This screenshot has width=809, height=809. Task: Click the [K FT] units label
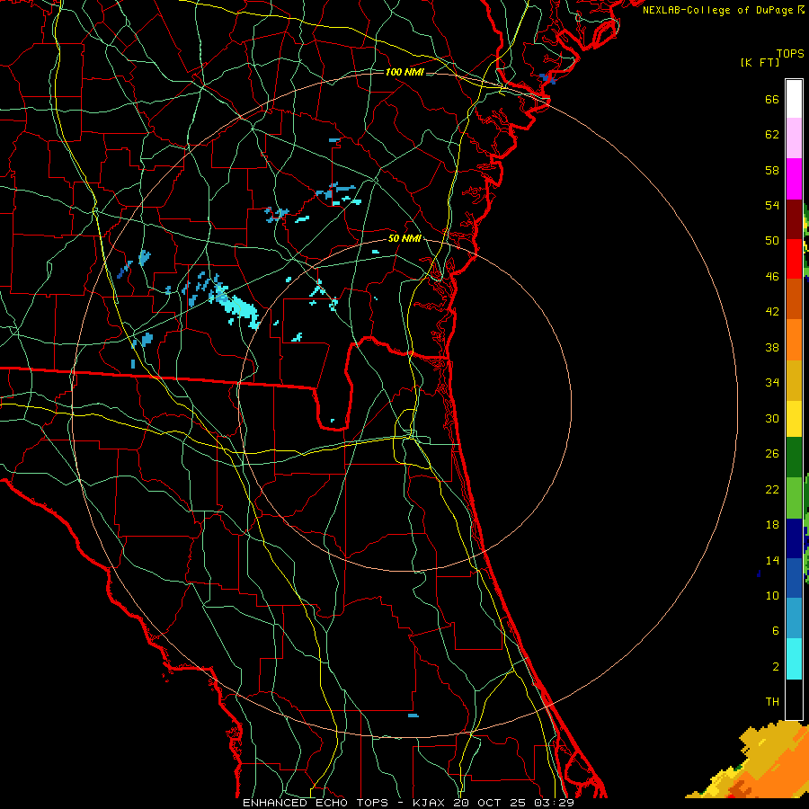point(760,62)
